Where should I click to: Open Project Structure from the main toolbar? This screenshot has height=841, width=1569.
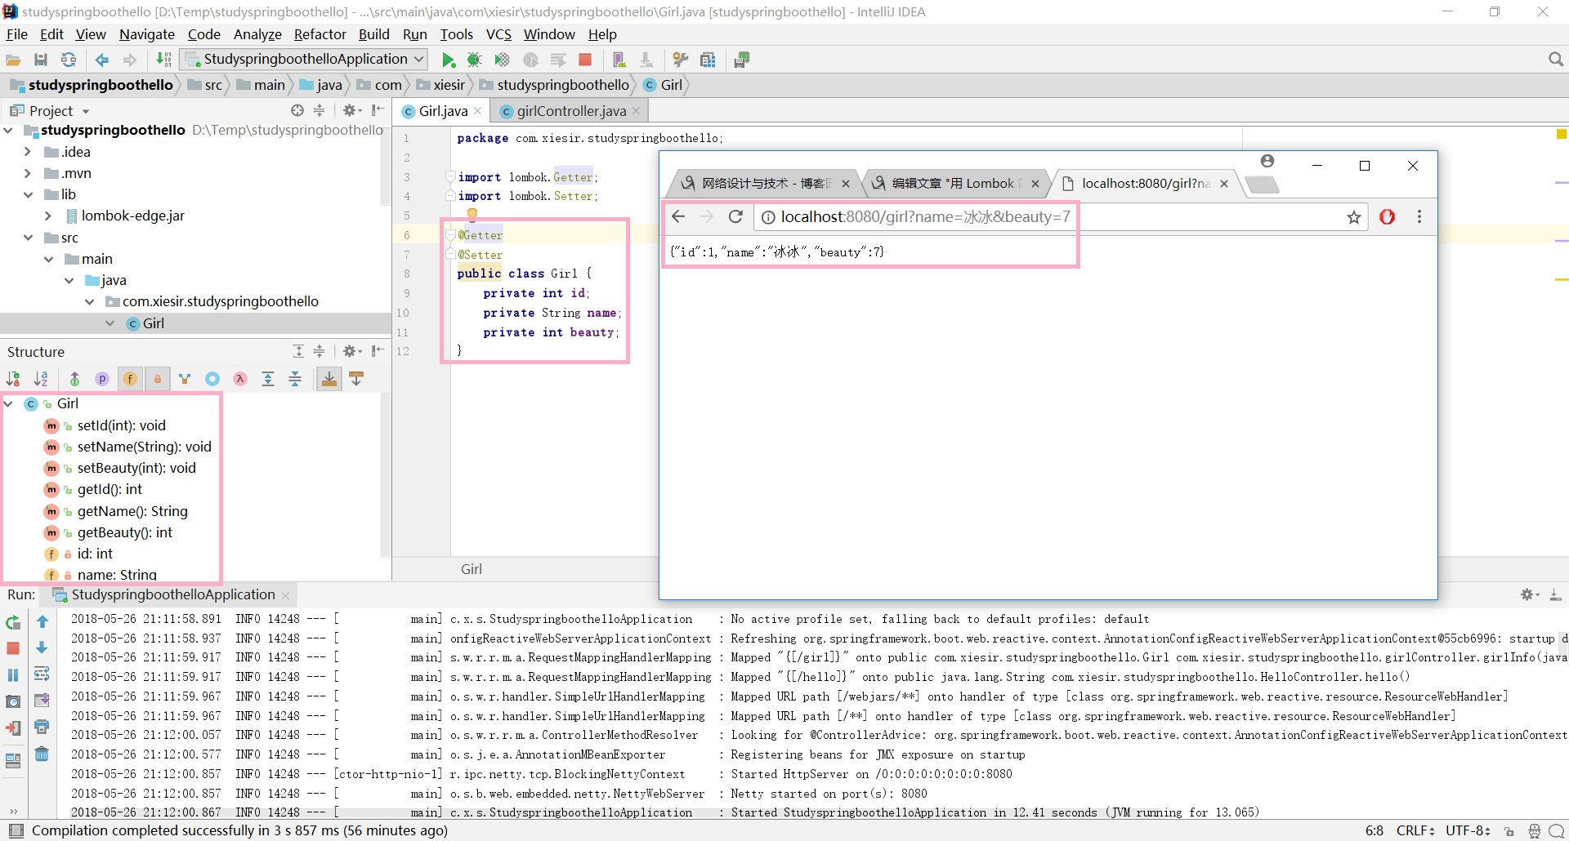(708, 60)
